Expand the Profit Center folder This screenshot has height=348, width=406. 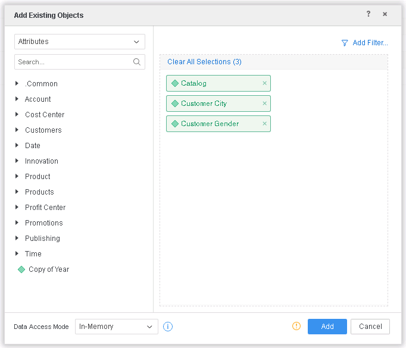17,208
